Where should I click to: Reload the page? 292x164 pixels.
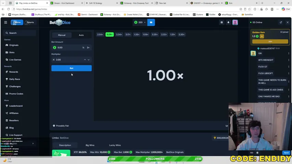[x=9, y=9]
